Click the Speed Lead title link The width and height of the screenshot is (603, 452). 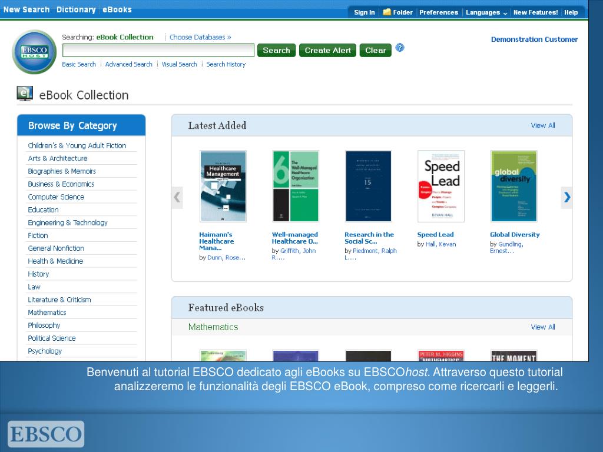point(436,234)
